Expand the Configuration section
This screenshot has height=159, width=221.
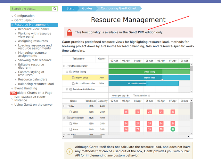point(12,16)
